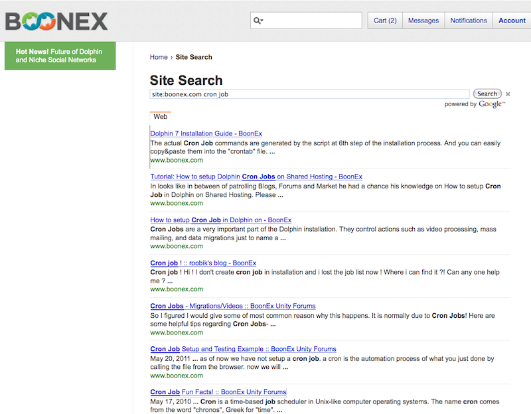Click www.boonex.com under roobik's blog result
The height and width of the screenshot is (414, 531).
coord(177,289)
